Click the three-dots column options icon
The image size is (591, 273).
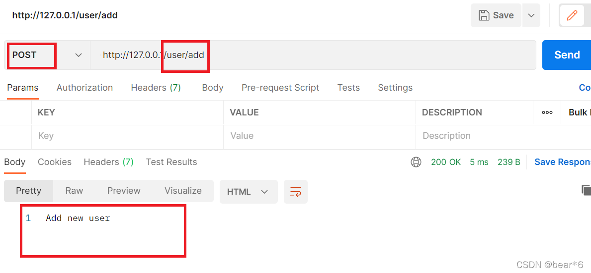pos(547,112)
